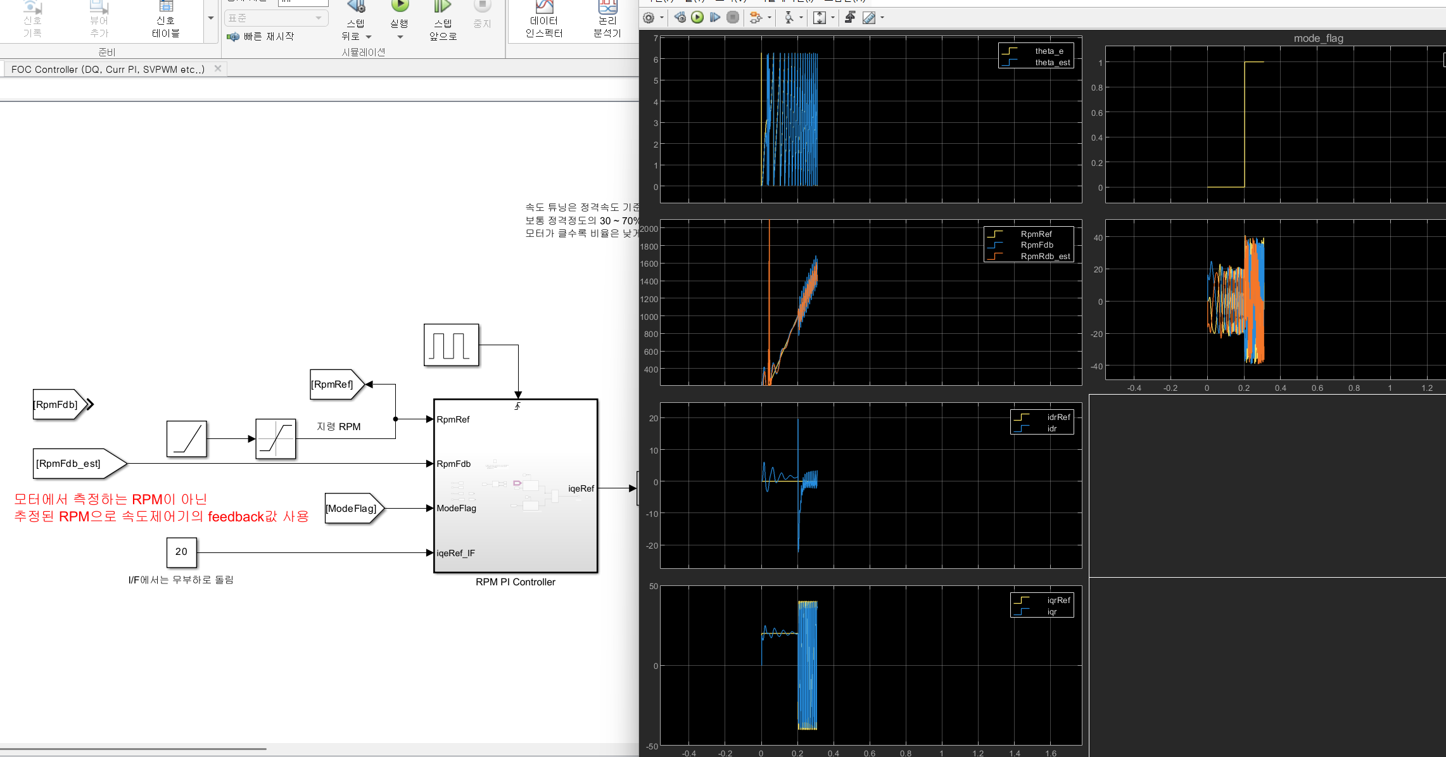Open the Signal Table (신호 테이블)
Viewport: 1446px width, 757px height.
(165, 20)
